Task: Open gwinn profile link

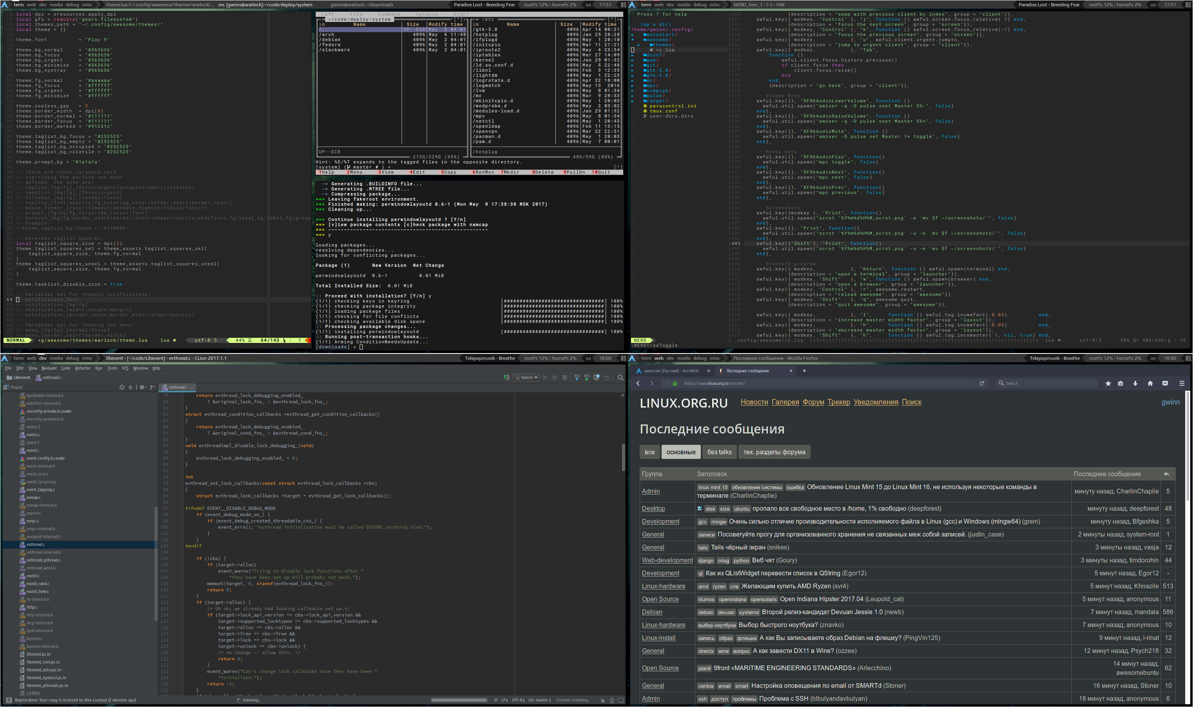Action: [1170, 402]
